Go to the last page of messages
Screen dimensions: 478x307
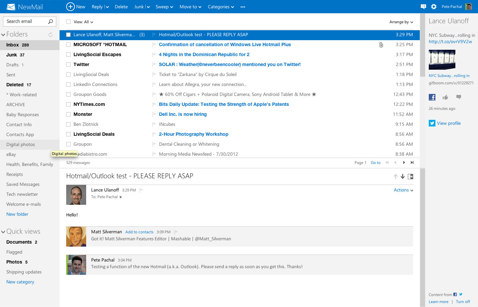click(412, 163)
